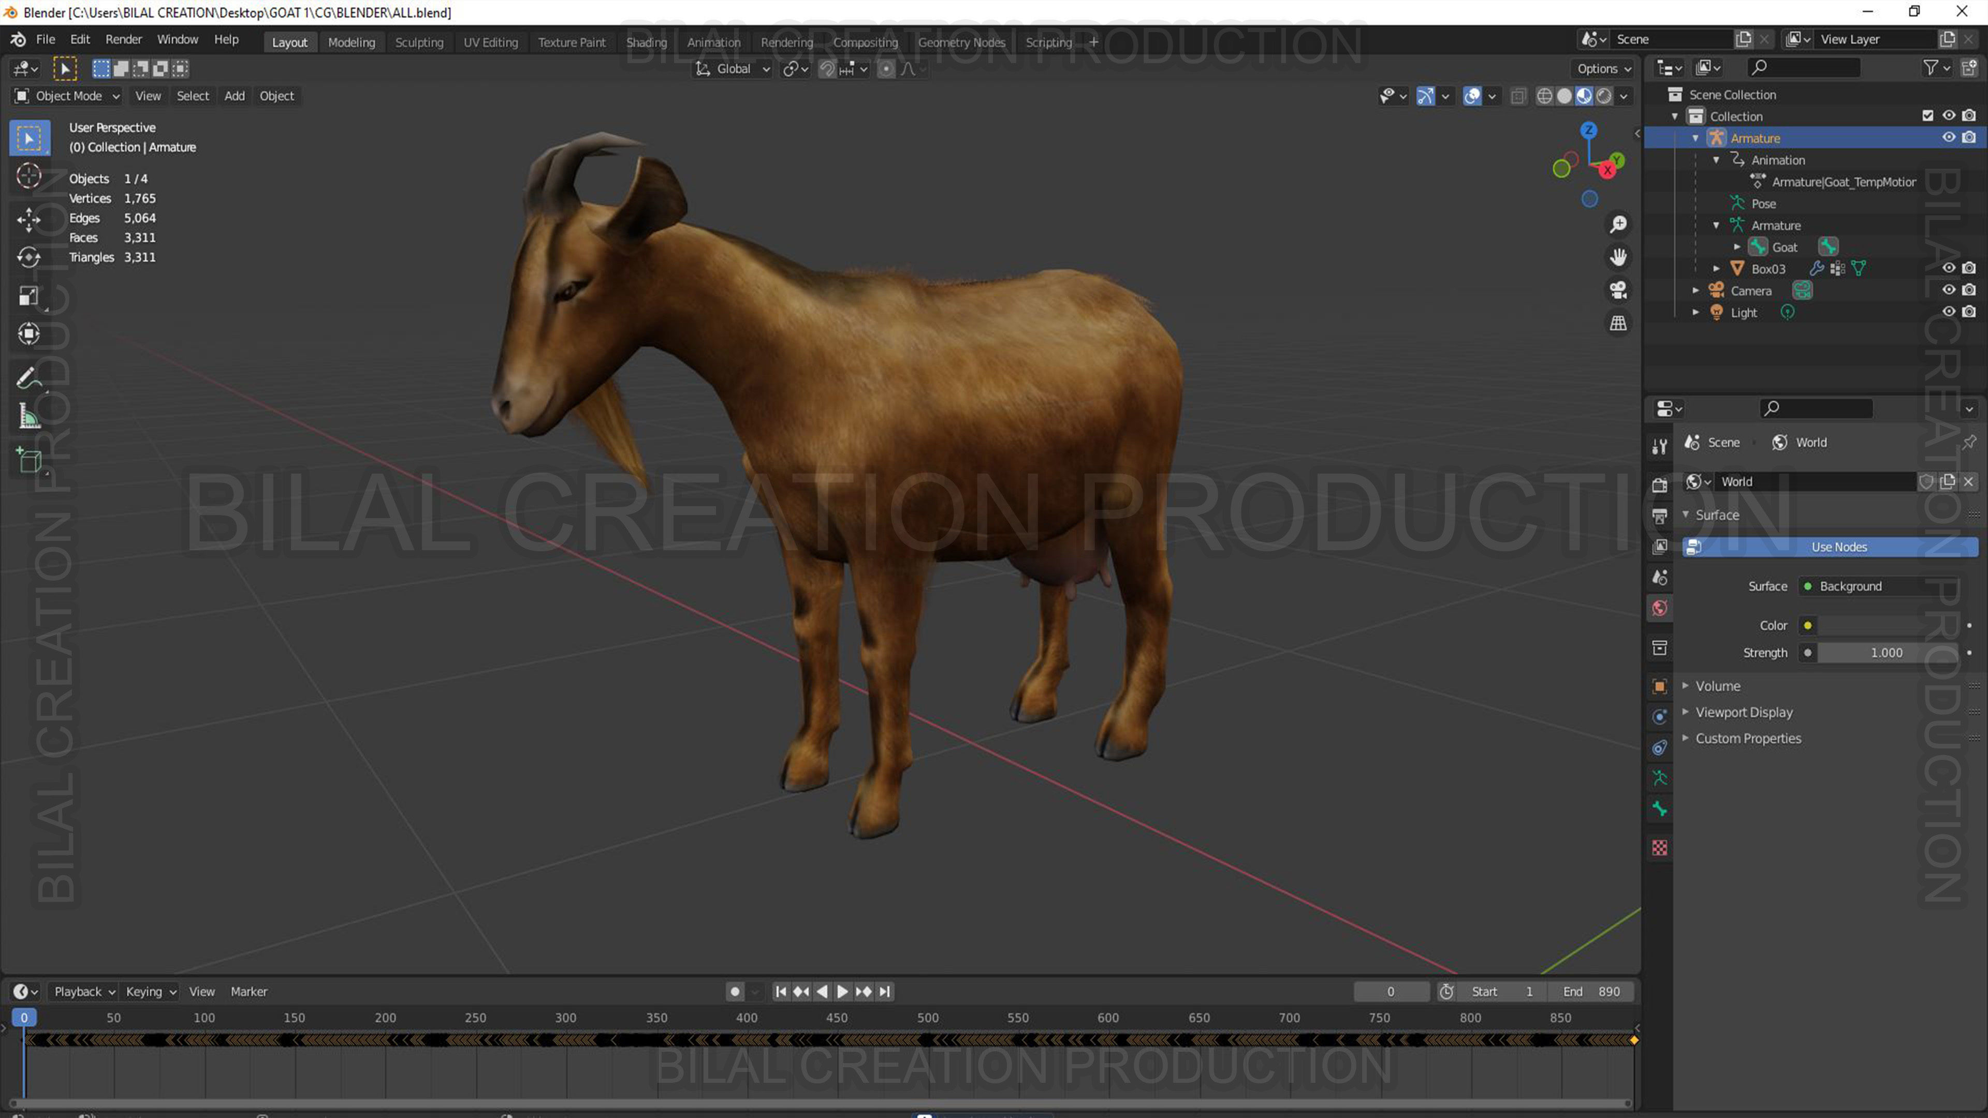
Task: Click the current frame number field
Action: 1391,992
